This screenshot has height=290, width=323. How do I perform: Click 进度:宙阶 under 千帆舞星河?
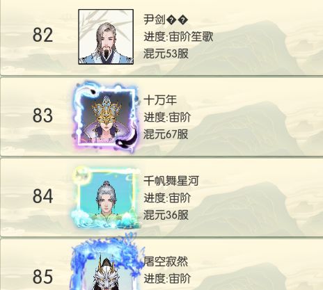[167, 198]
